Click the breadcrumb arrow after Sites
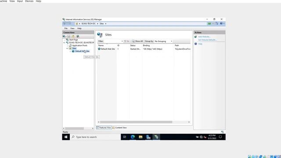This screenshot has width=281, height=158. pyautogui.click(x=106, y=24)
